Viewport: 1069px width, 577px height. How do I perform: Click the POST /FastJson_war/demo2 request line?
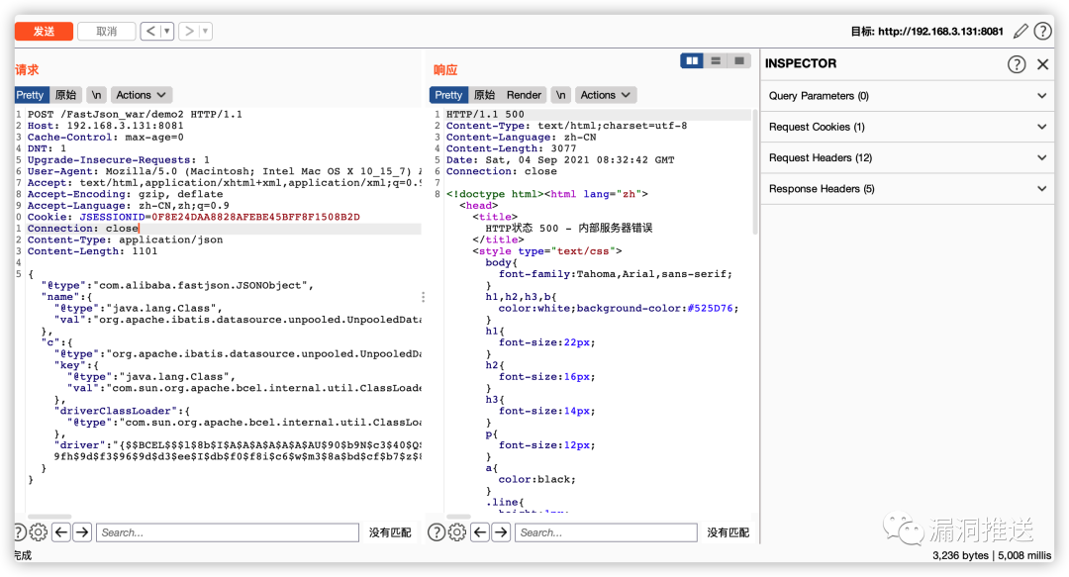[x=135, y=114]
